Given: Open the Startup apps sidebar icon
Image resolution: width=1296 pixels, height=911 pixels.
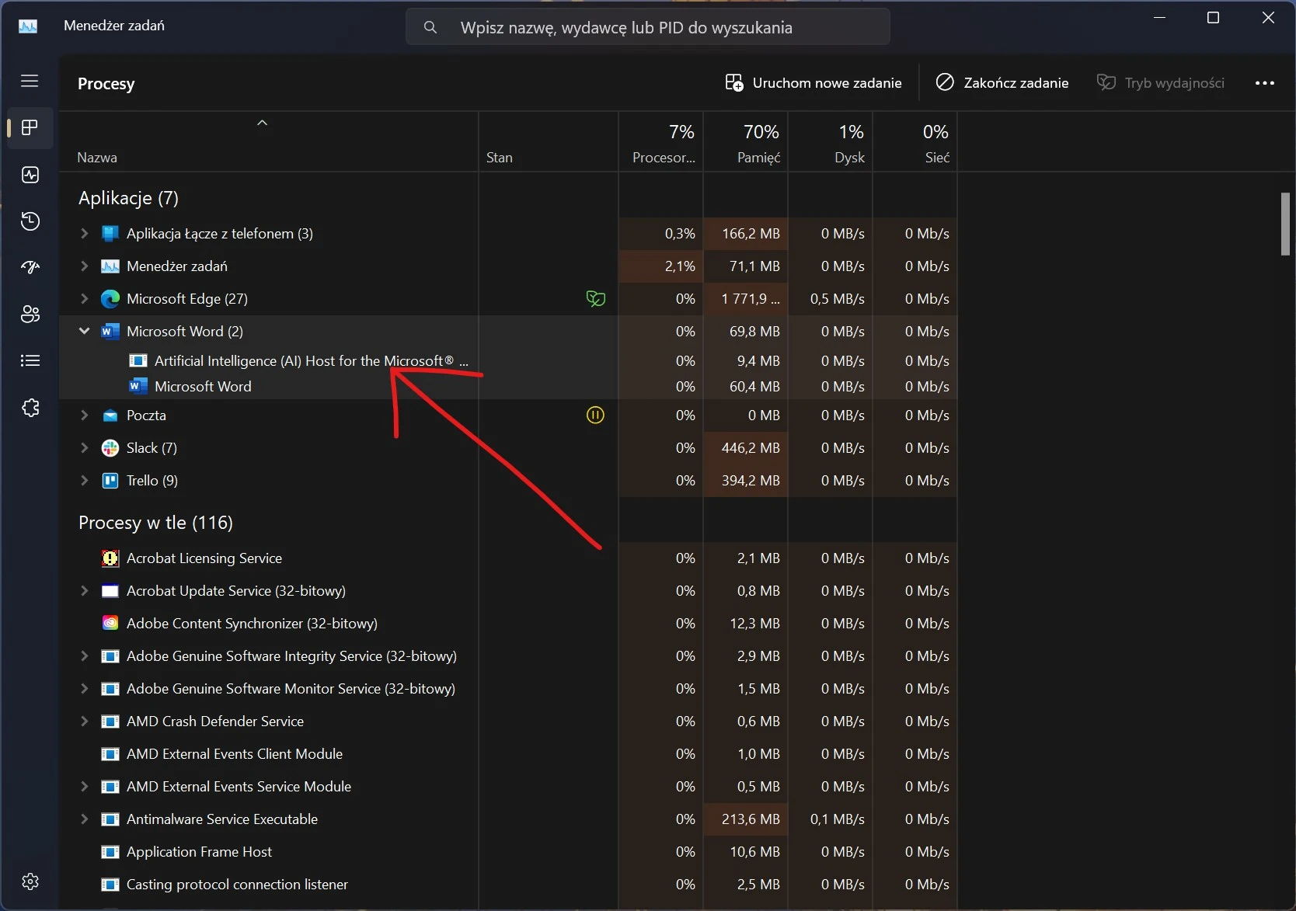Looking at the screenshot, I should click(x=30, y=268).
